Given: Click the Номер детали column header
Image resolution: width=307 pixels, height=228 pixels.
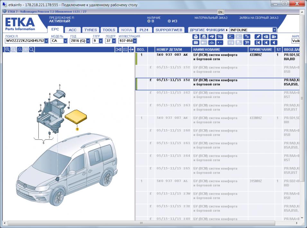Looking at the screenshot, I should (x=173, y=50).
